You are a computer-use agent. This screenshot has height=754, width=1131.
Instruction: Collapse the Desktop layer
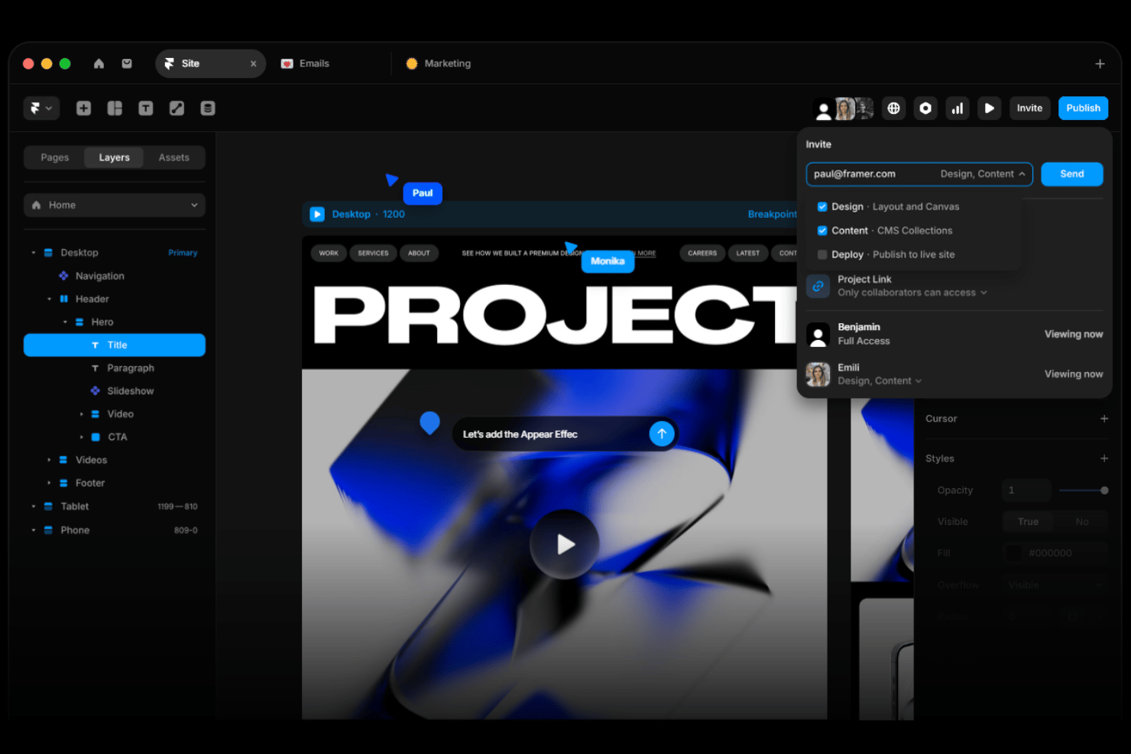click(x=34, y=253)
